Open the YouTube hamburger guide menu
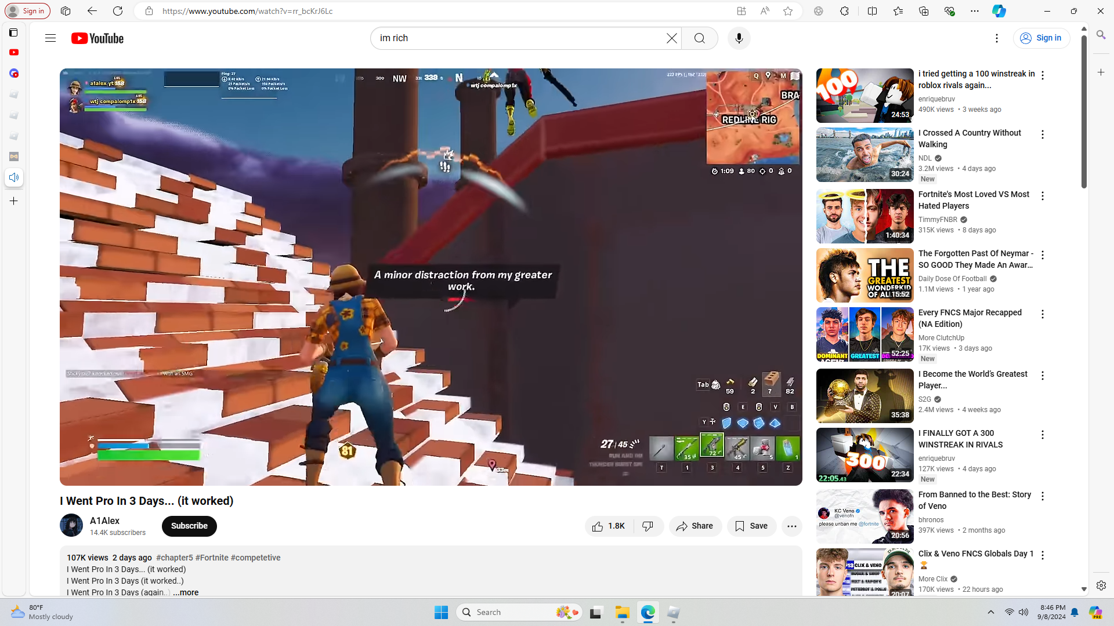The image size is (1114, 626). pos(50,38)
